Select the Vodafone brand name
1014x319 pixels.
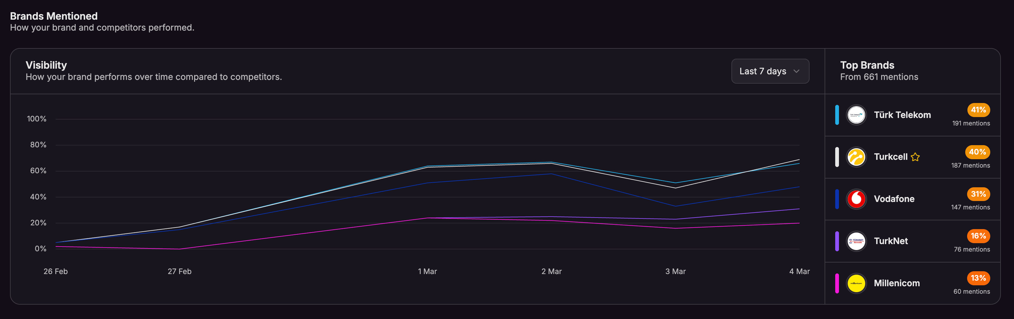pos(894,199)
